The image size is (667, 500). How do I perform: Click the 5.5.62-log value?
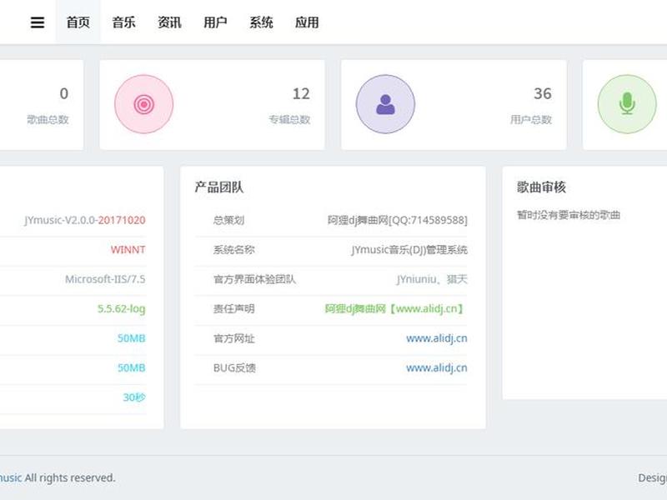(121, 308)
